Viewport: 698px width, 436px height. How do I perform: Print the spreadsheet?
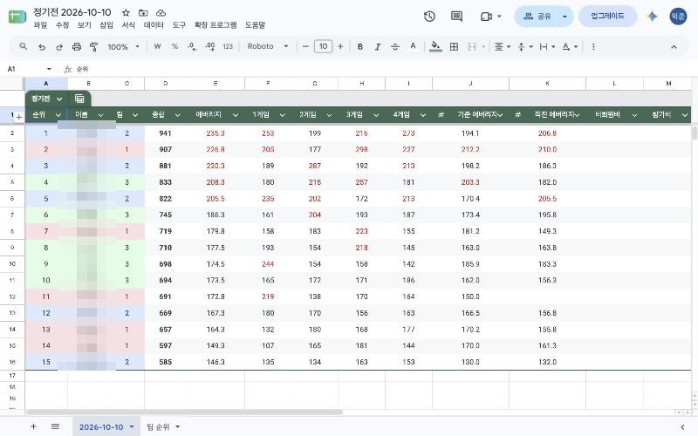click(77, 47)
